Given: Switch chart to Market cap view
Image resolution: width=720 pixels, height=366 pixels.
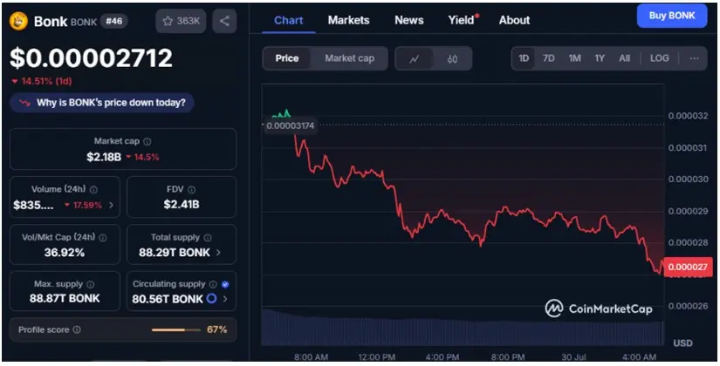Looking at the screenshot, I should (349, 58).
